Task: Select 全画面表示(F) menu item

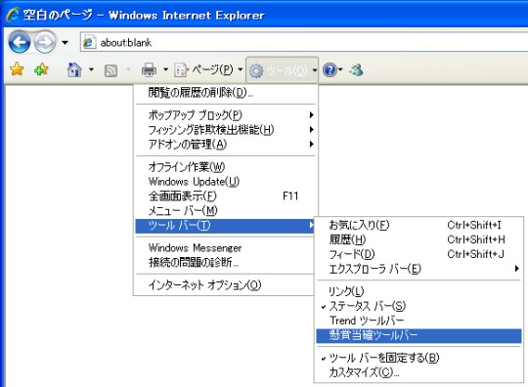Action: [x=225, y=195]
